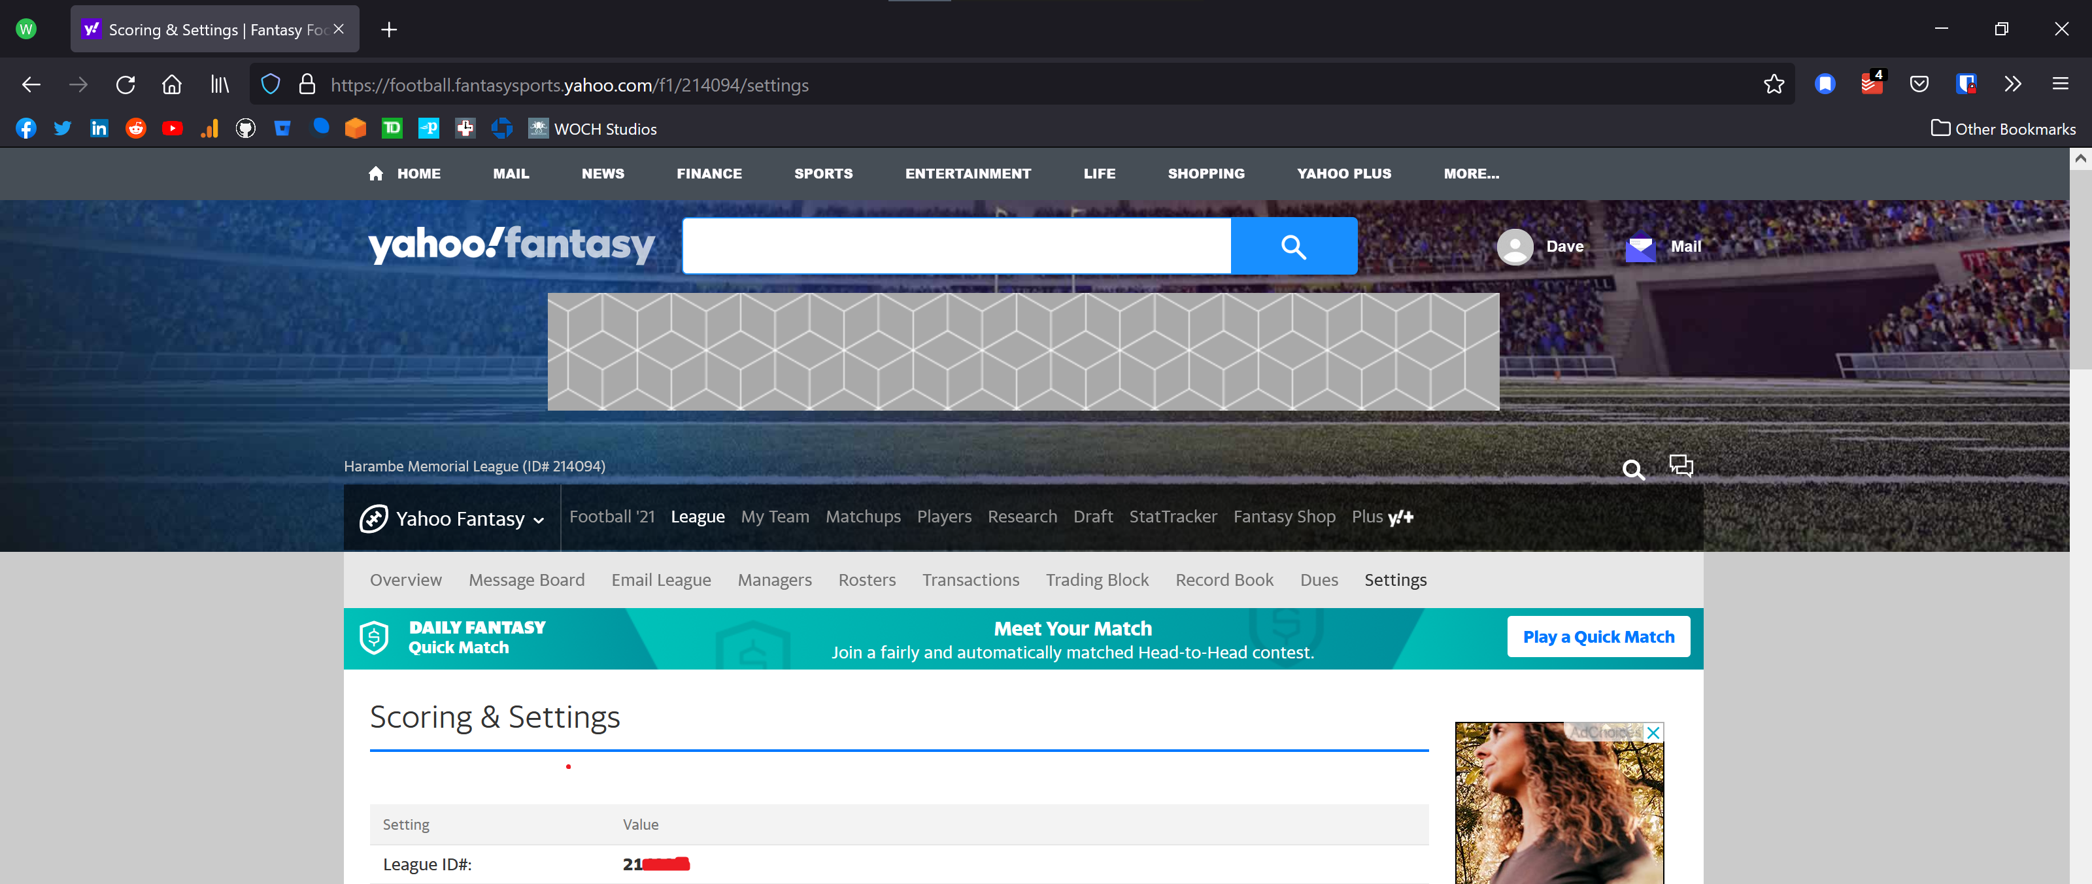Bookmark page with star icon
The width and height of the screenshot is (2092, 884).
(1774, 84)
